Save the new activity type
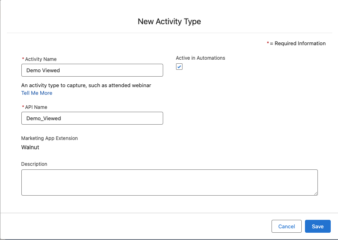 pos(318,226)
